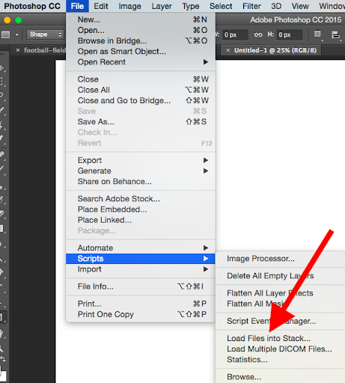Click the Rectangle tool preset icon
The width and height of the screenshot is (345, 383).
[6, 34]
